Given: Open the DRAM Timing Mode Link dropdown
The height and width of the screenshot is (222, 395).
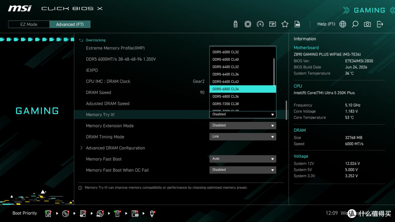Looking at the screenshot, I should point(242,137).
